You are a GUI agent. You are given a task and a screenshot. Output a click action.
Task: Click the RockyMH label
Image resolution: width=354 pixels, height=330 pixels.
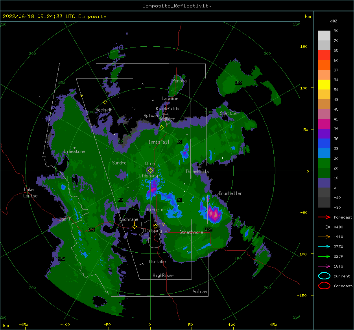point(104,110)
